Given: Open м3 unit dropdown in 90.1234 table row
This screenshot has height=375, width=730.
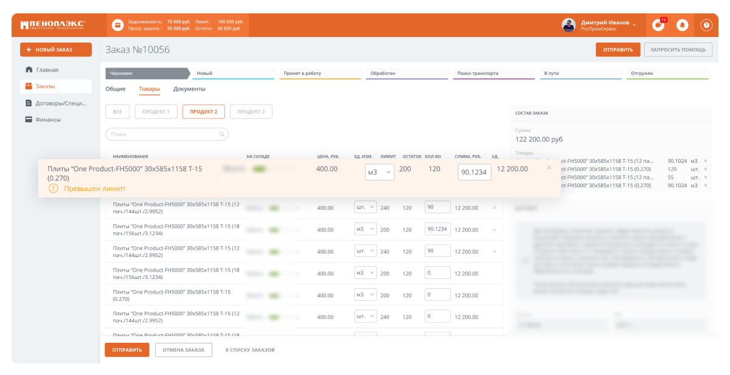Looking at the screenshot, I should click(366, 229).
